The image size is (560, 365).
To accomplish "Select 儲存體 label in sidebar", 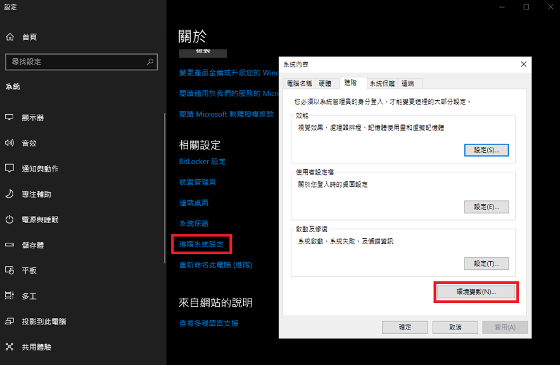I will 33,245.
